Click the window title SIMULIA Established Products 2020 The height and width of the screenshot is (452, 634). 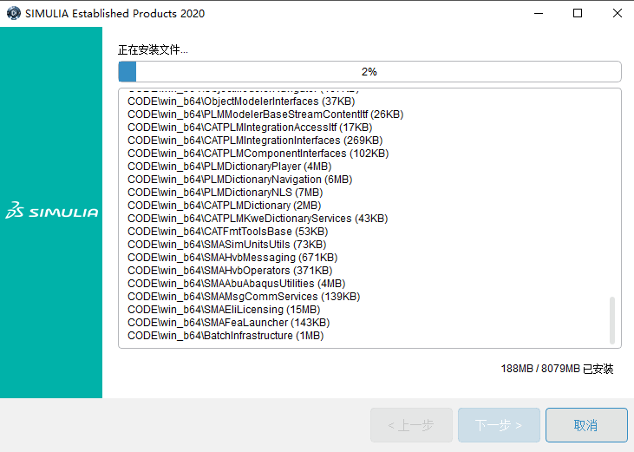click(x=114, y=13)
